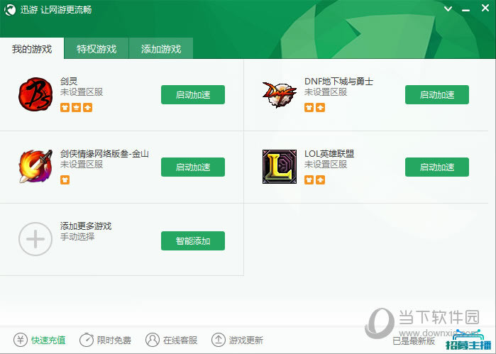496x354 pixels.
Task: Click the 迅游 logo in title bar
Action: tap(10, 10)
